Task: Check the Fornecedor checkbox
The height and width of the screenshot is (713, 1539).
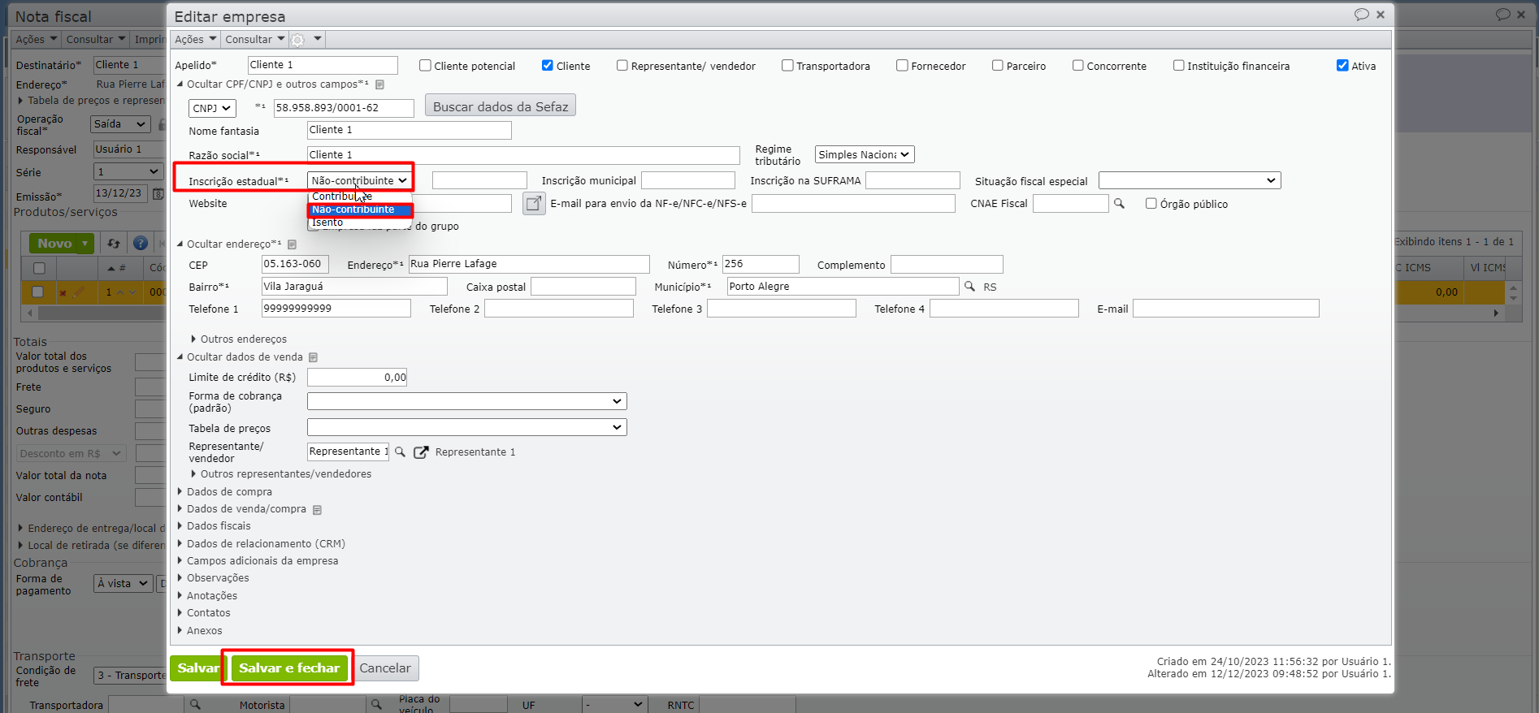Action: (902, 66)
